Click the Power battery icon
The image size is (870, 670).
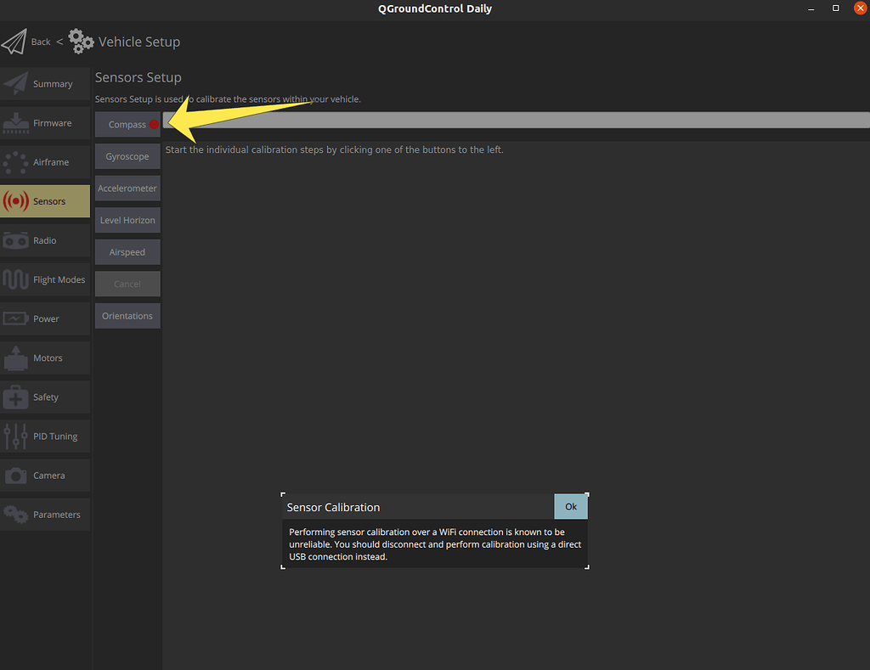(16, 318)
